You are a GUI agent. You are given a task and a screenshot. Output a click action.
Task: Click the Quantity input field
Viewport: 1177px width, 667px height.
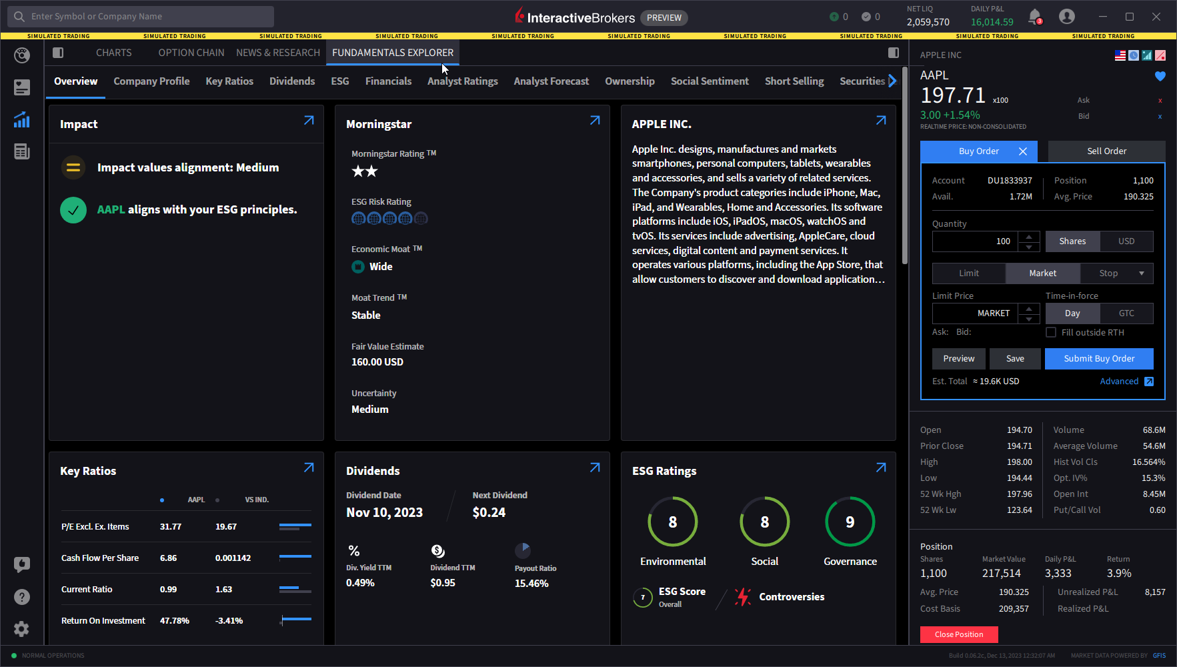(975, 241)
